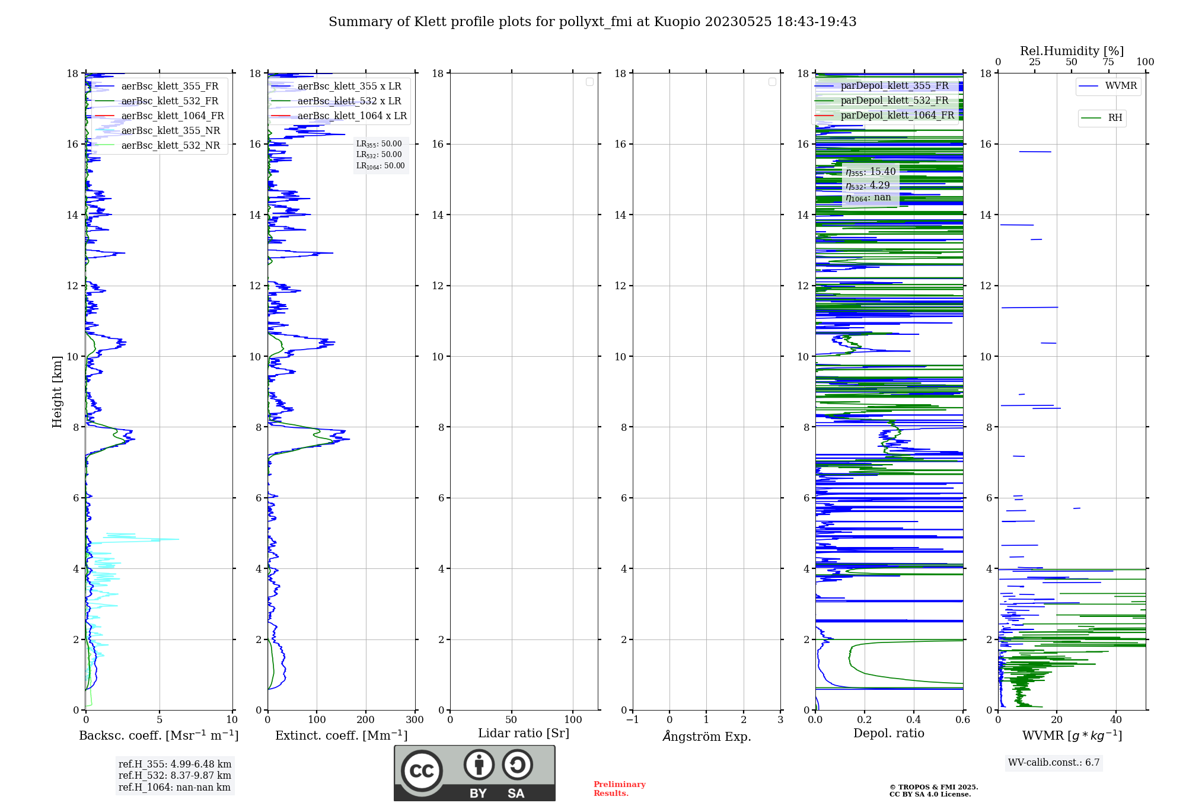Click the CC BY SA 4.0 License text
The height and width of the screenshot is (806, 1186).
point(930,795)
